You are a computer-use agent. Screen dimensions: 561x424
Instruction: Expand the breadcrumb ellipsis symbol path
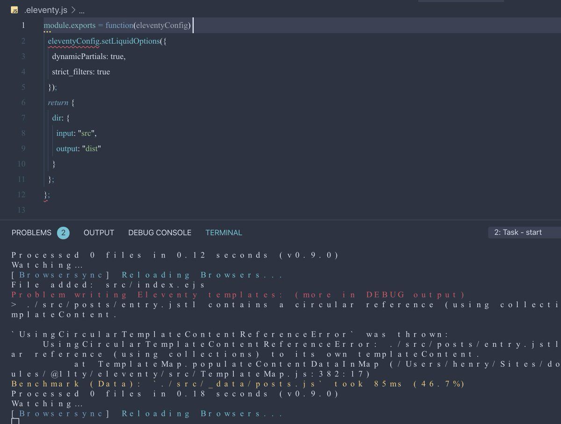tap(82, 10)
